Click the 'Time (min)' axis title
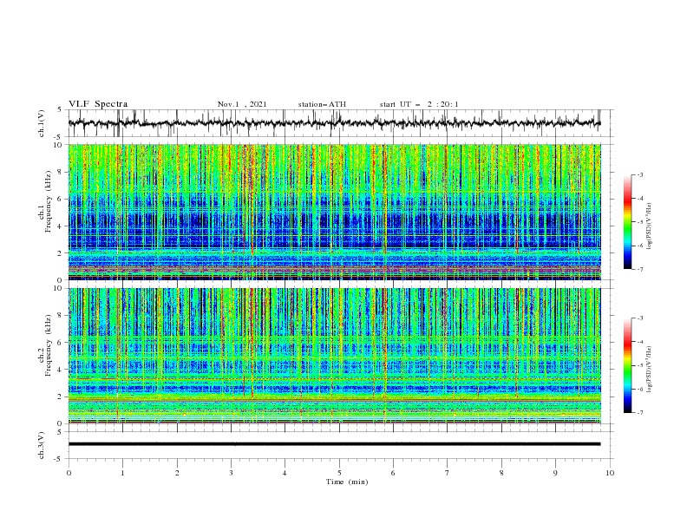 [347, 482]
